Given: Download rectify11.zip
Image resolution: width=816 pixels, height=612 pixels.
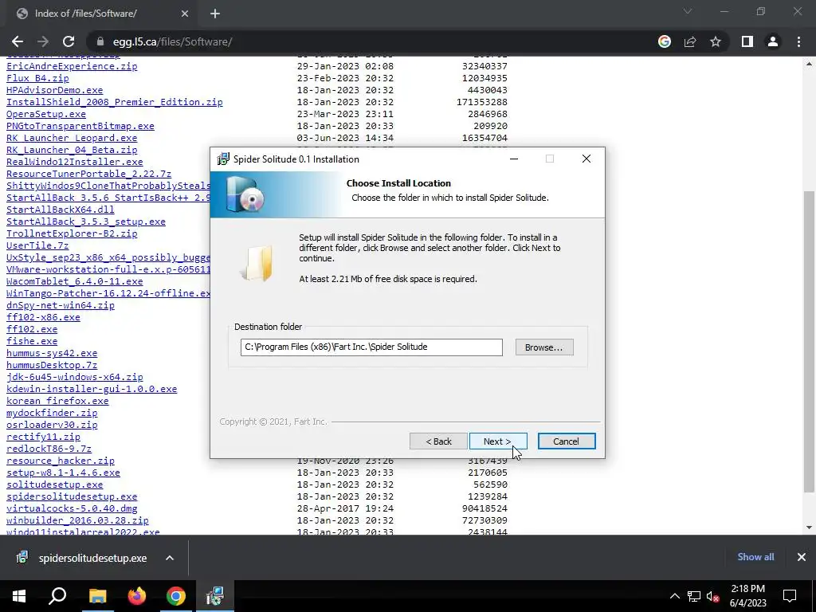Looking at the screenshot, I should tap(43, 437).
